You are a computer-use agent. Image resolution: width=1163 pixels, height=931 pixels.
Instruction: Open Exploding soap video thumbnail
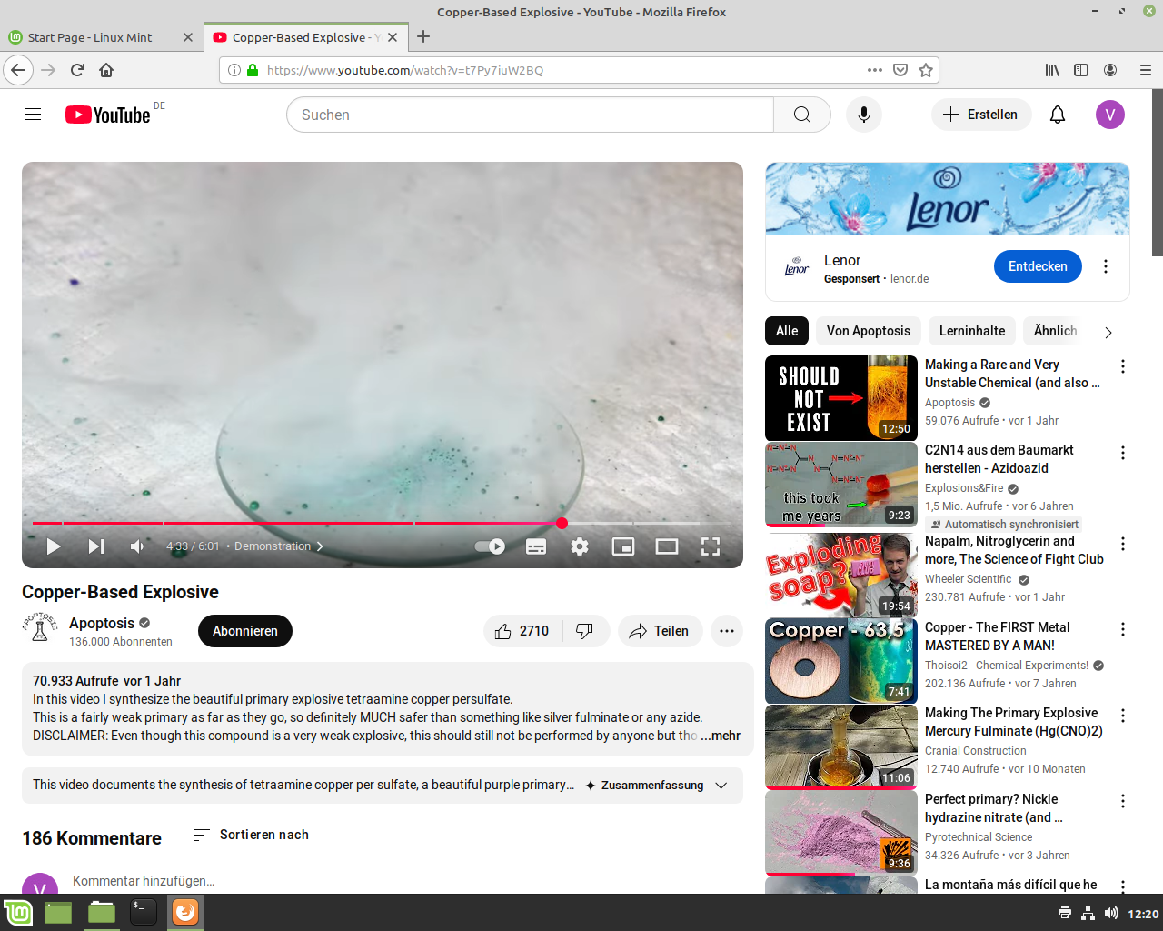841,576
